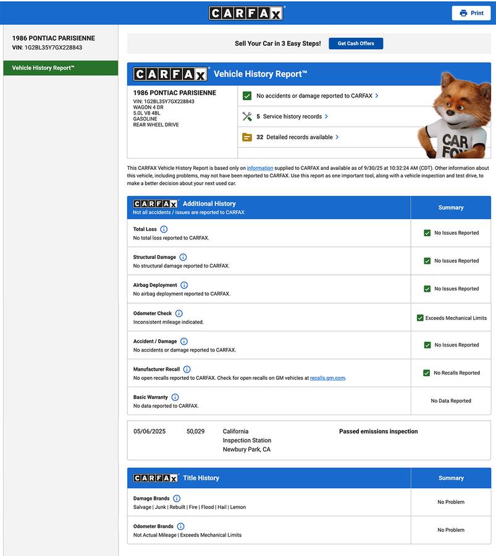Viewport: 496px width, 556px height.
Task: Click the Exceeds Mechanical Limits checkbox
Action: click(420, 318)
